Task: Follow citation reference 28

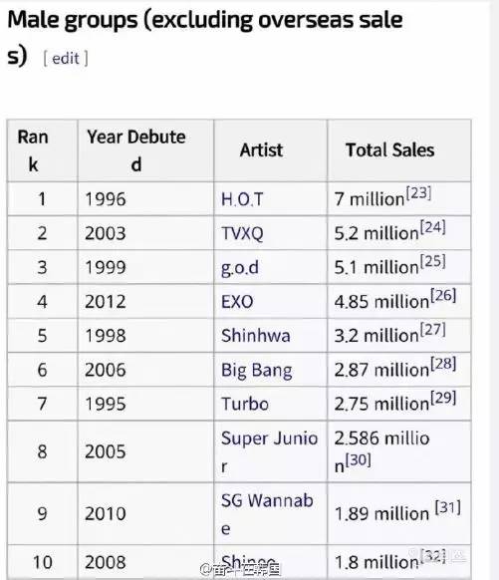Action: pyautogui.click(x=443, y=364)
